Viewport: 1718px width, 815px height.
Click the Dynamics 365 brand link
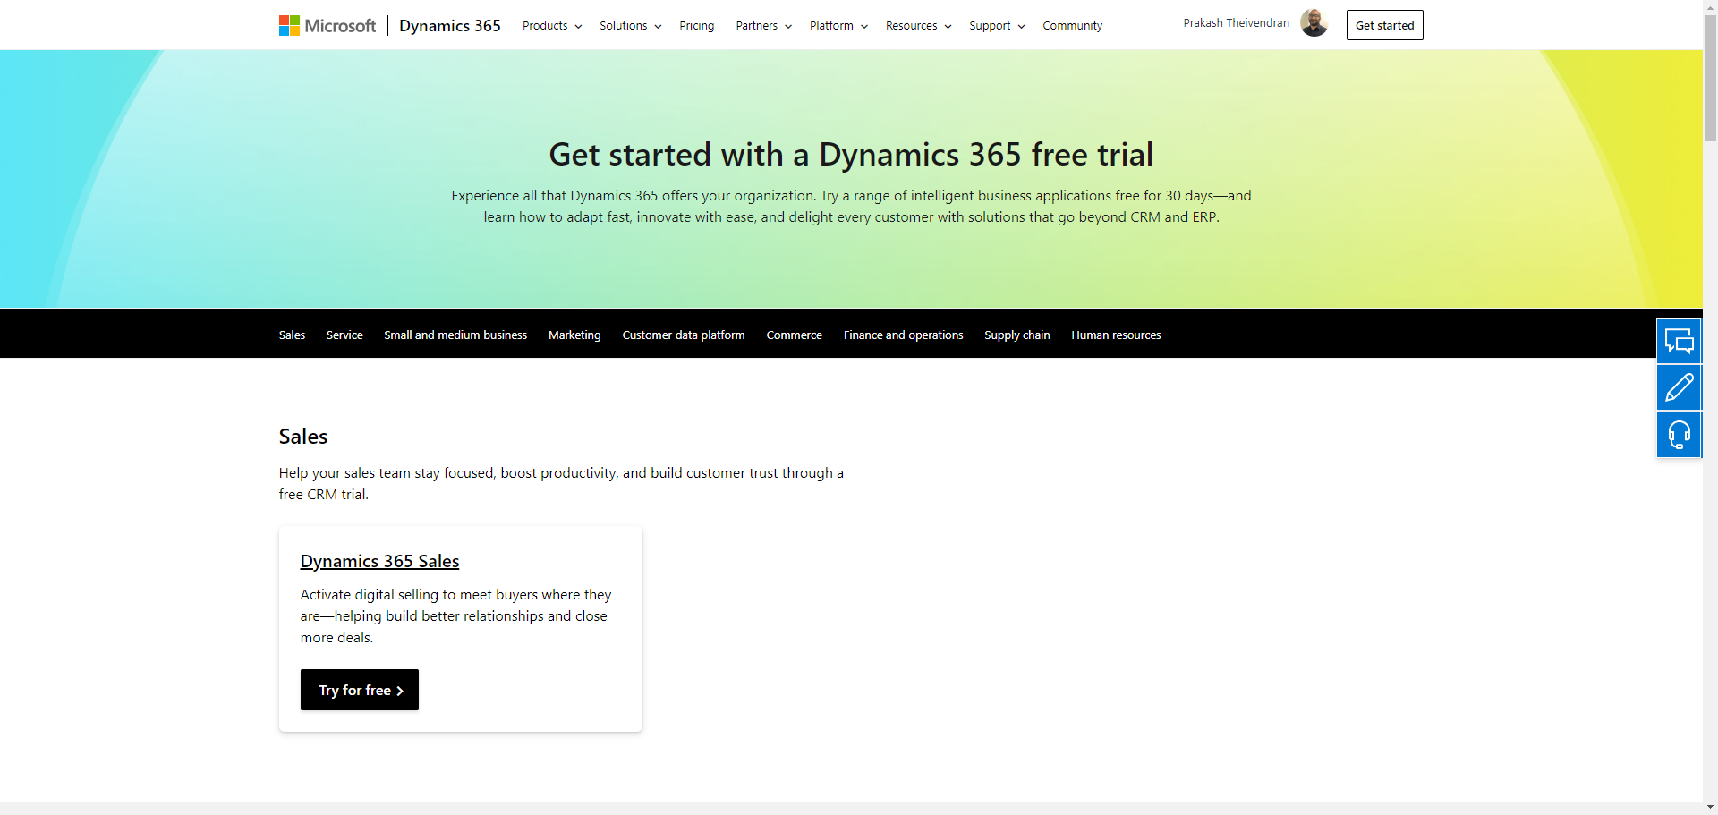tap(450, 26)
